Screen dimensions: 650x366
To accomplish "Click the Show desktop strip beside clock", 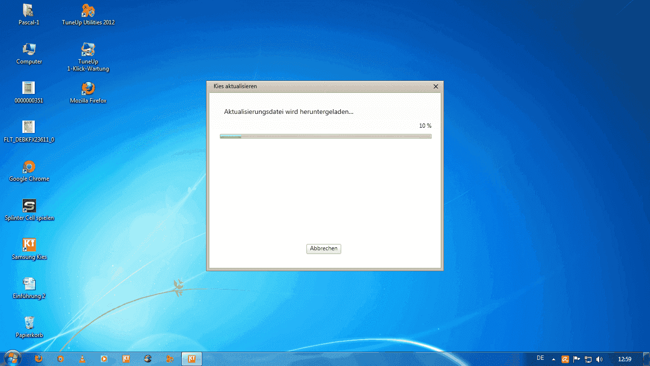I will pos(647,359).
